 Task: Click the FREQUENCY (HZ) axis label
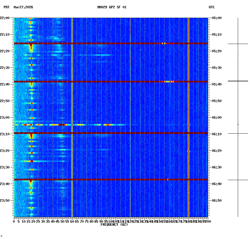pos(114,224)
